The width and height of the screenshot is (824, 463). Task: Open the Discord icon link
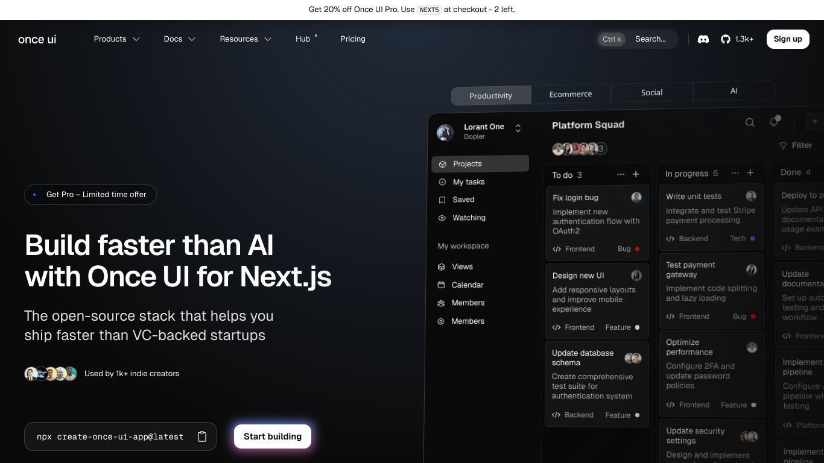[703, 39]
